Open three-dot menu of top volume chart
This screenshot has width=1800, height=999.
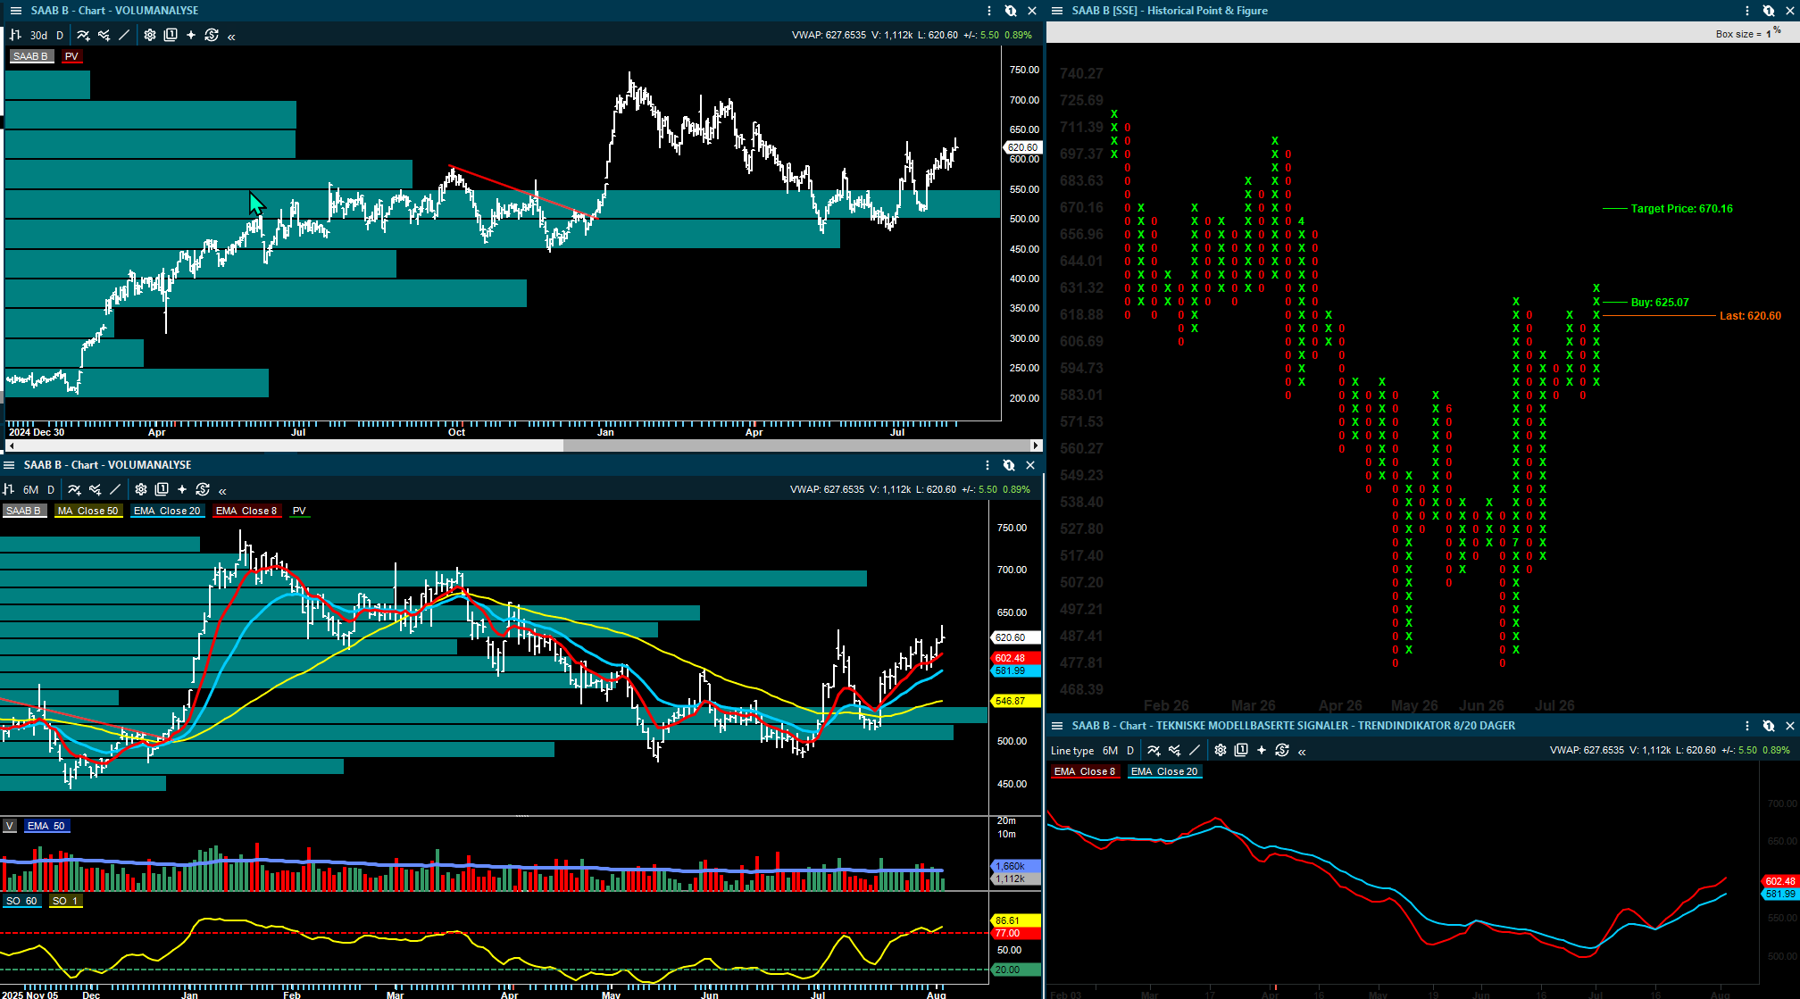pos(989,11)
